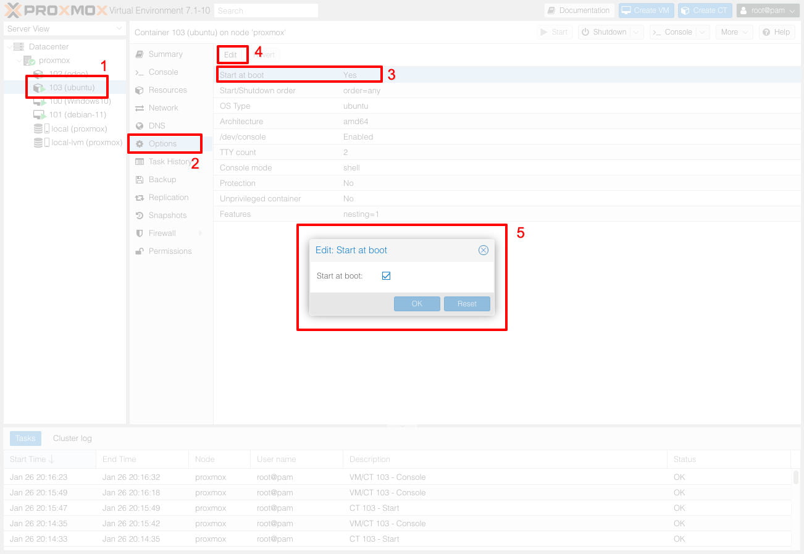804x554 pixels.
Task: Click the search input field
Action: pos(266,10)
